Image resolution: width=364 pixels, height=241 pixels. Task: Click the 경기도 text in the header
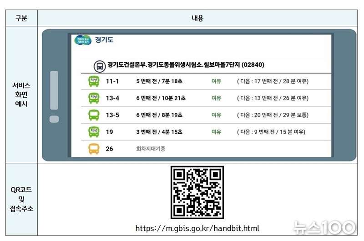click(x=104, y=40)
